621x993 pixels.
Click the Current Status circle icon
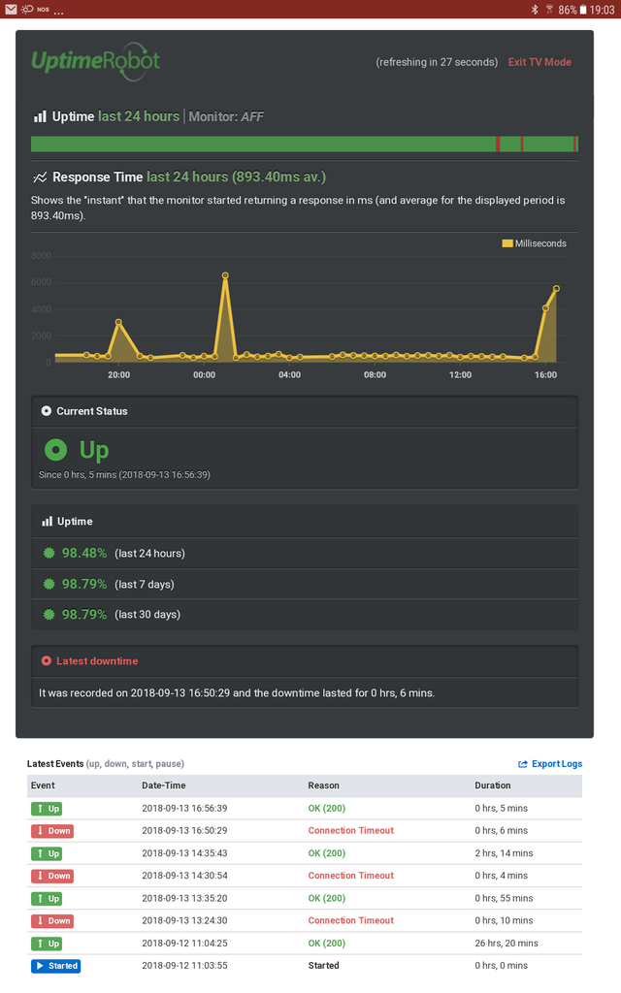click(47, 411)
